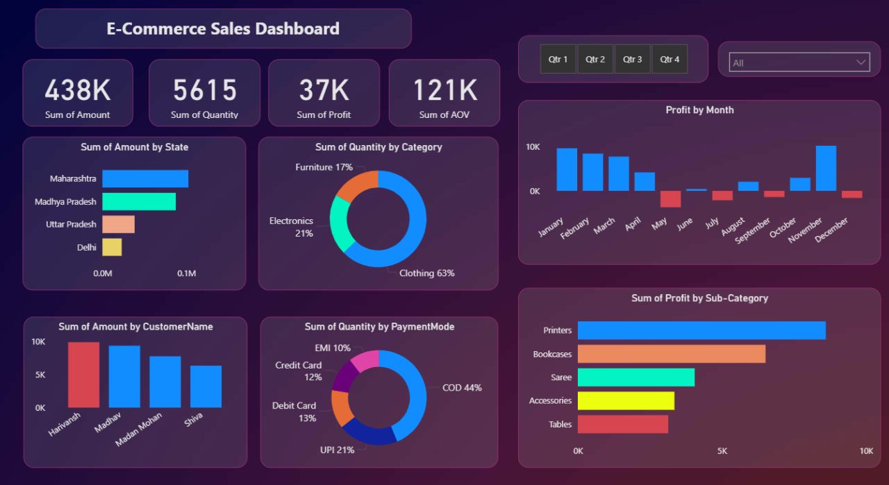Select the May negative profit bar
The height and width of the screenshot is (485, 889).
(670, 199)
